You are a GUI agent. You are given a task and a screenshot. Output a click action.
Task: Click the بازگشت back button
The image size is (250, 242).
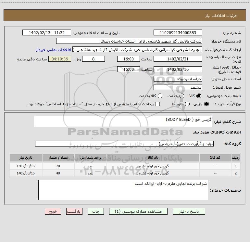pyautogui.click(x=74, y=211)
